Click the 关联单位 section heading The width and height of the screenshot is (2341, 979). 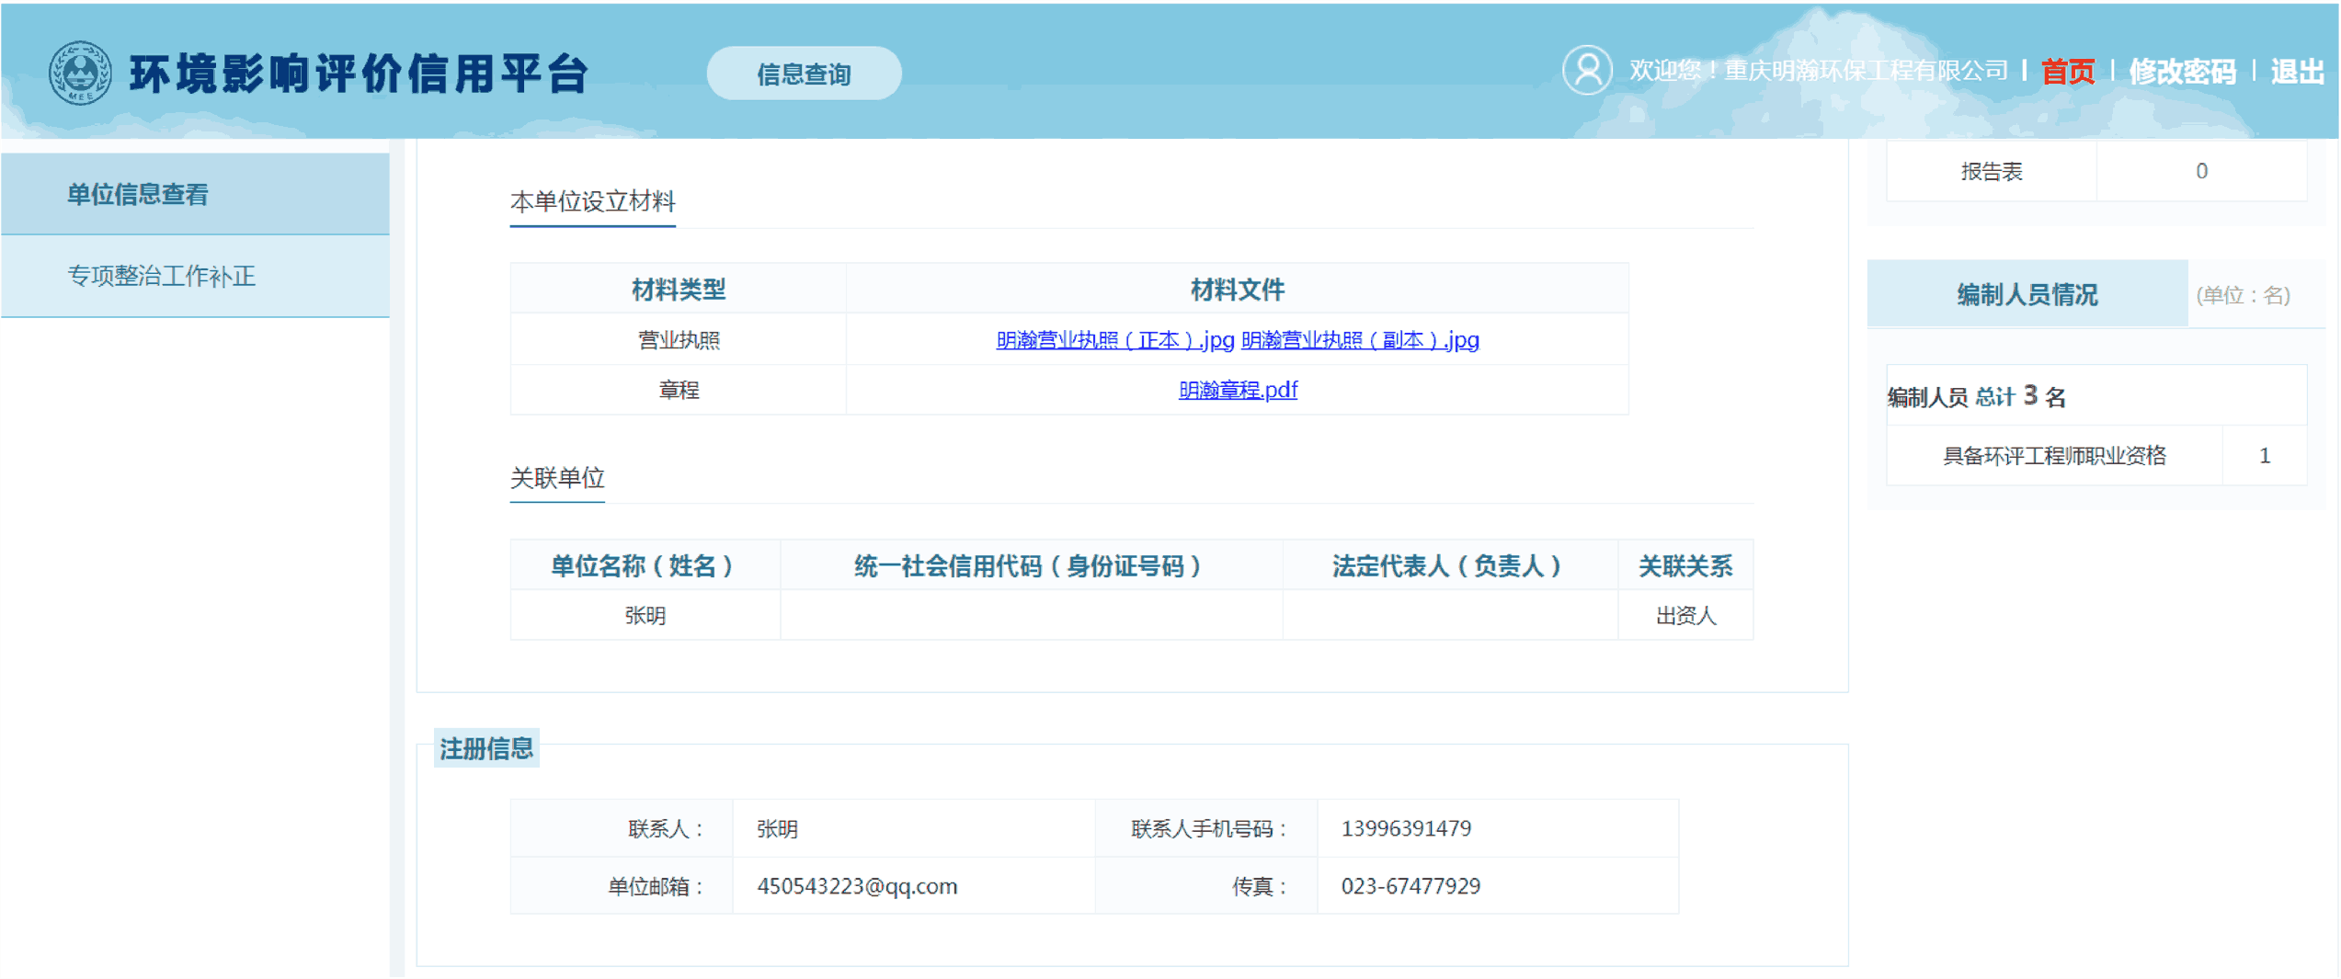[x=557, y=478]
